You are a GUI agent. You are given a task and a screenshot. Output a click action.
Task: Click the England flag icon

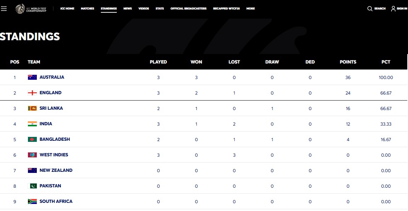coord(32,93)
